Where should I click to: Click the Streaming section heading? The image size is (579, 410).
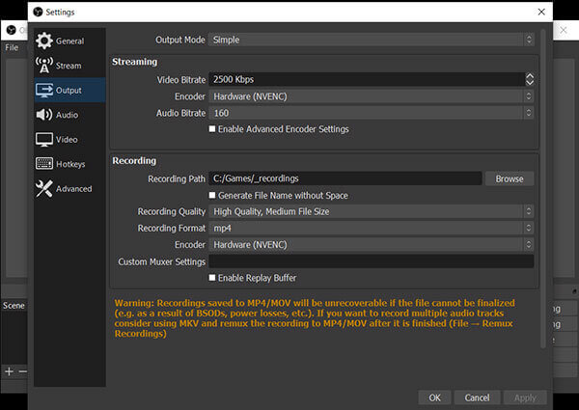coord(134,62)
